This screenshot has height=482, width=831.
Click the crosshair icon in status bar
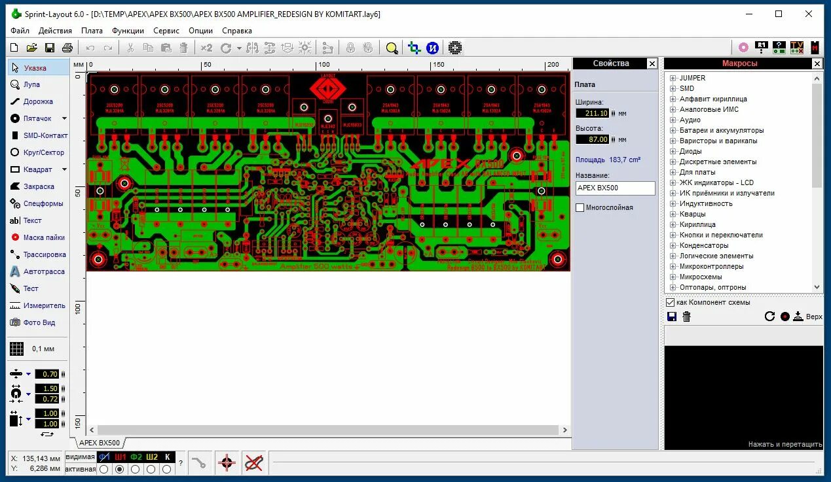pyautogui.click(x=227, y=463)
